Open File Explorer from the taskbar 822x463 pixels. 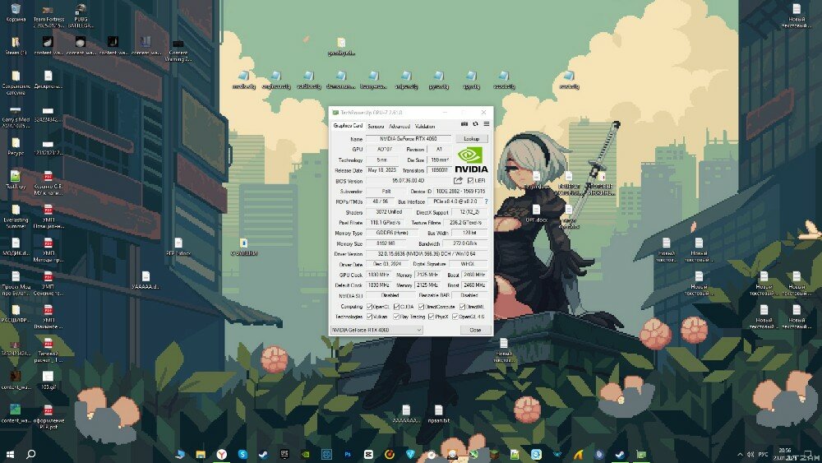(201, 454)
